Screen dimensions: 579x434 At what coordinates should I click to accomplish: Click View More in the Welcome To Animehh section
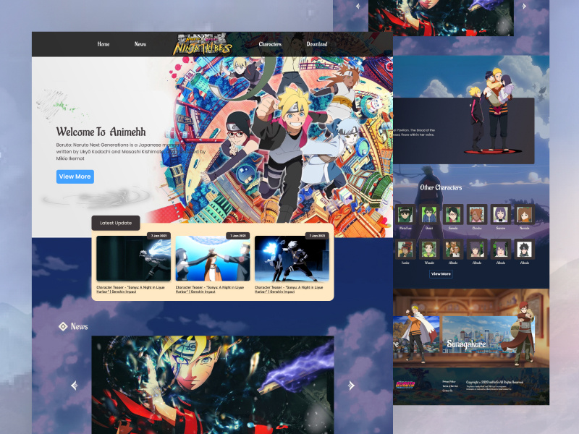click(75, 176)
